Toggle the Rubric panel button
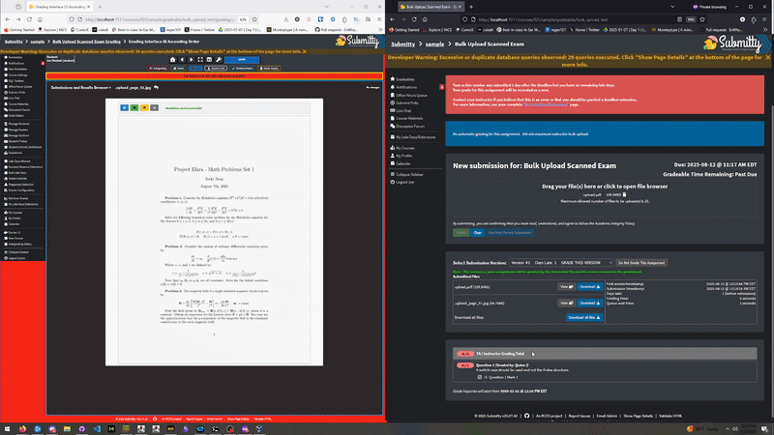 [179, 68]
